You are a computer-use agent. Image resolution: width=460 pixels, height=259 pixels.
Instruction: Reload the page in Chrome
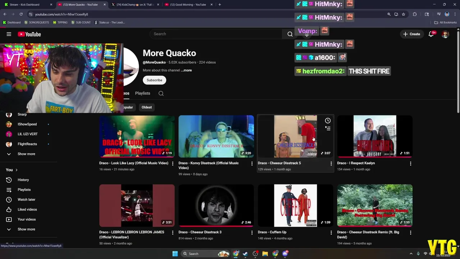pos(21,14)
